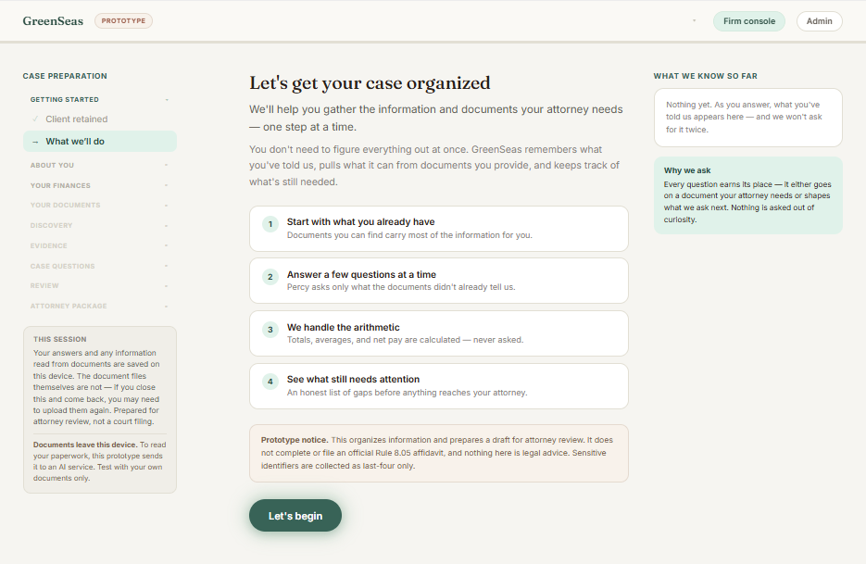Click the Totals, averages, and net pay text
The image size is (866, 564).
(405, 340)
